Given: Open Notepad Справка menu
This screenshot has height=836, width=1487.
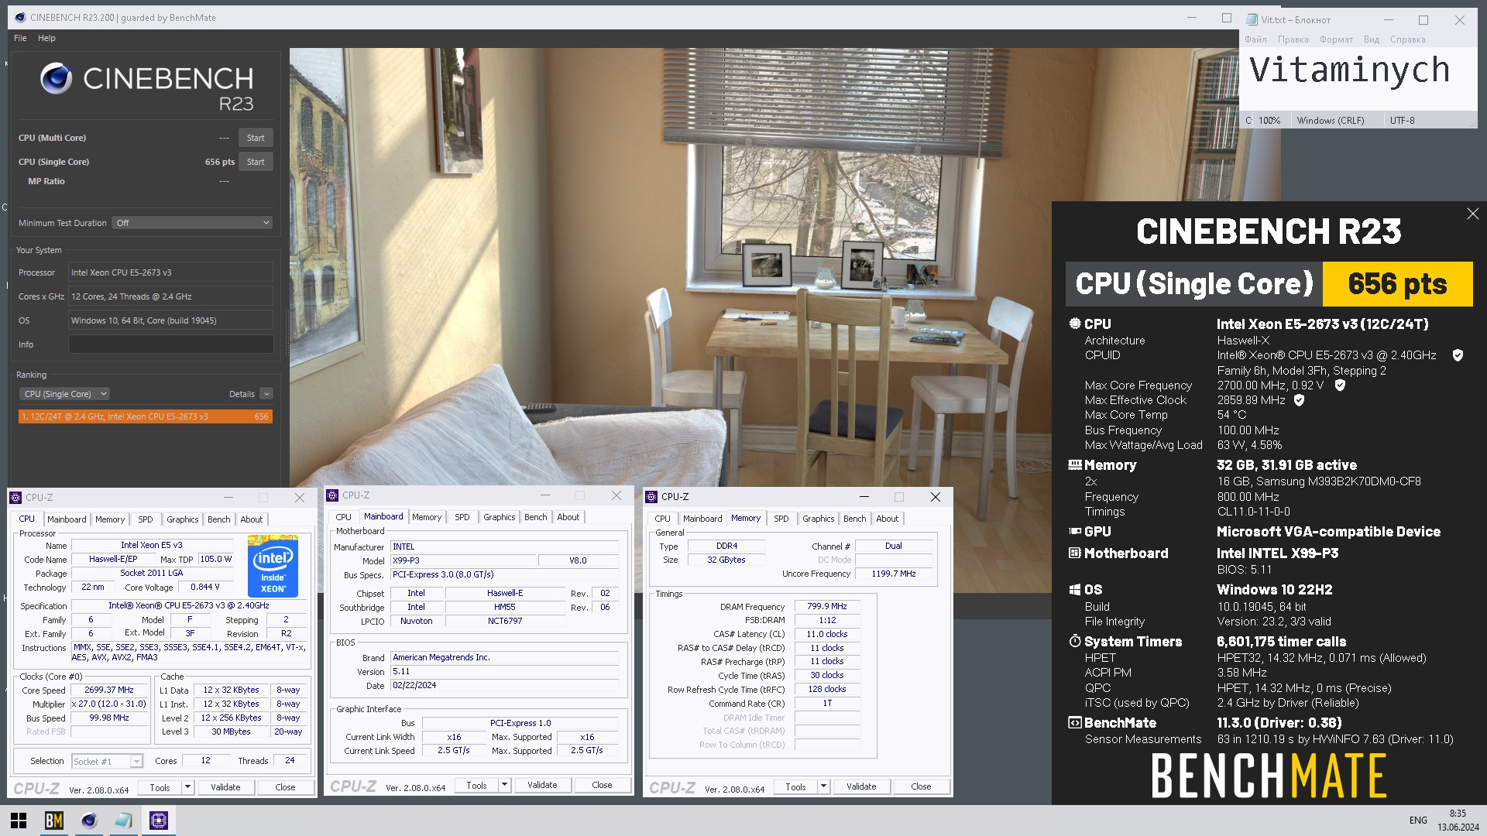Looking at the screenshot, I should (x=1407, y=39).
